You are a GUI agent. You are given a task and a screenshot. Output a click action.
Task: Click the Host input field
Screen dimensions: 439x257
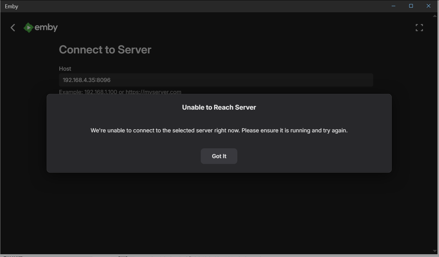click(x=216, y=80)
